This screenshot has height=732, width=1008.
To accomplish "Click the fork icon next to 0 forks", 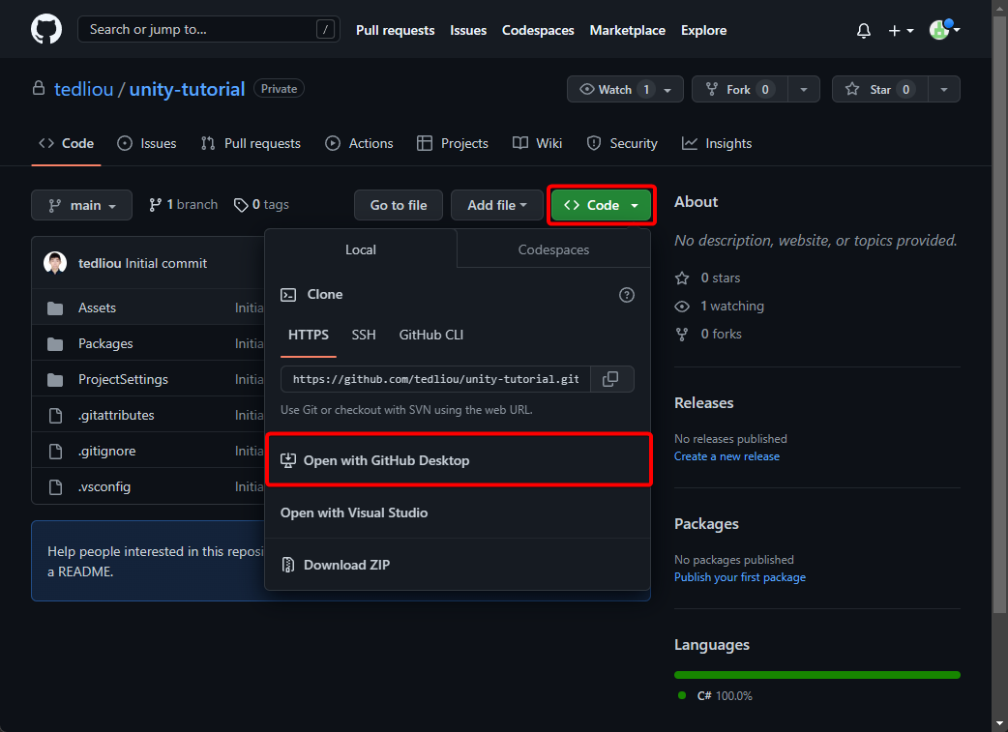I will click(682, 335).
